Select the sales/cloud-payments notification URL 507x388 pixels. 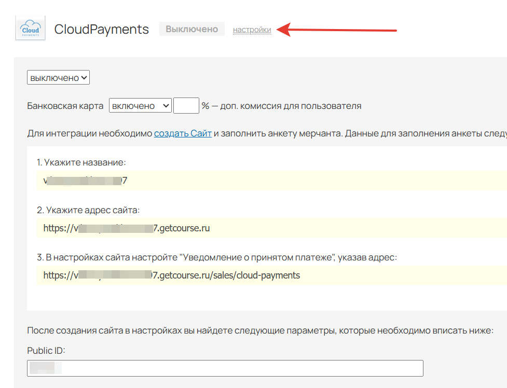click(x=172, y=275)
